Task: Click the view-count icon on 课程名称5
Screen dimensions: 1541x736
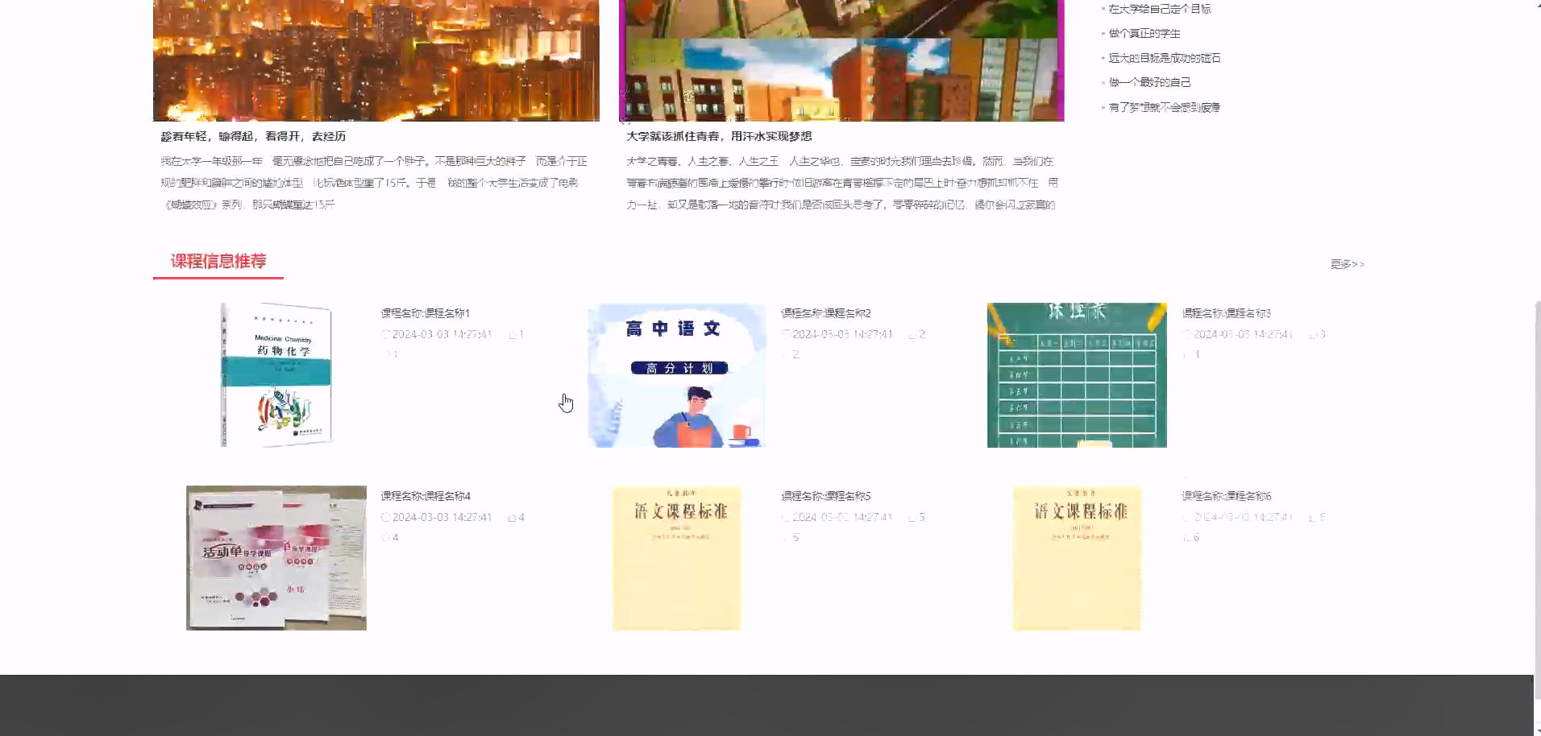Action: tap(910, 517)
